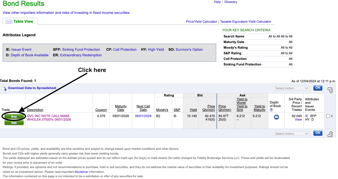Sort by Next Call Date column header
Image resolution: width=338 pixels, height=179 pixels.
143,108
